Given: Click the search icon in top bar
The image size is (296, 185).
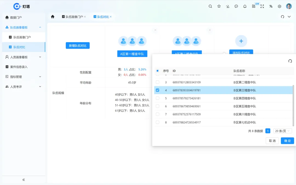Looking at the screenshot, I should coord(210,6).
